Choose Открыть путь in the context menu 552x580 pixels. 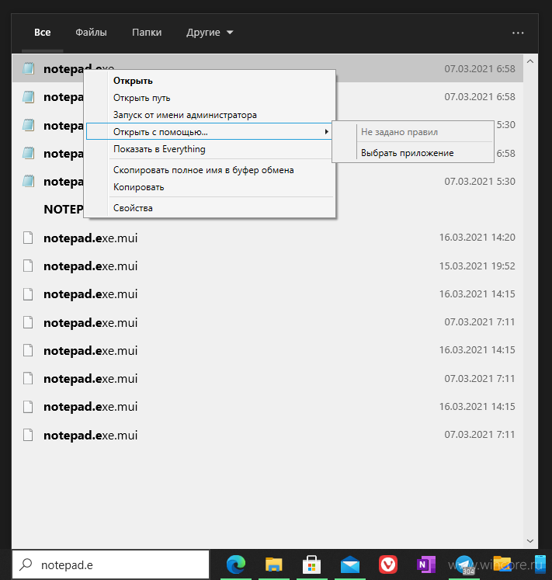(142, 98)
